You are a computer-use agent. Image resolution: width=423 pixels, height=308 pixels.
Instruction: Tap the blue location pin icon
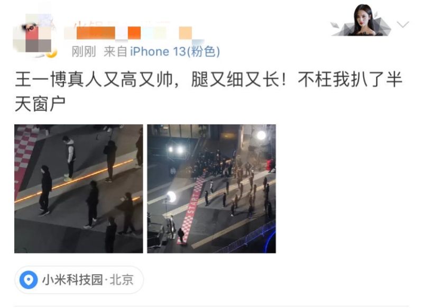(29, 280)
